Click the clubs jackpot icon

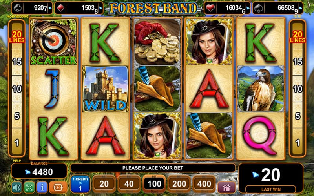18,8
